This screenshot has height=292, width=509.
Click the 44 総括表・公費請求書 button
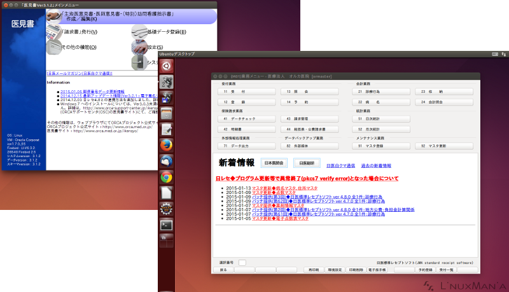310,129
